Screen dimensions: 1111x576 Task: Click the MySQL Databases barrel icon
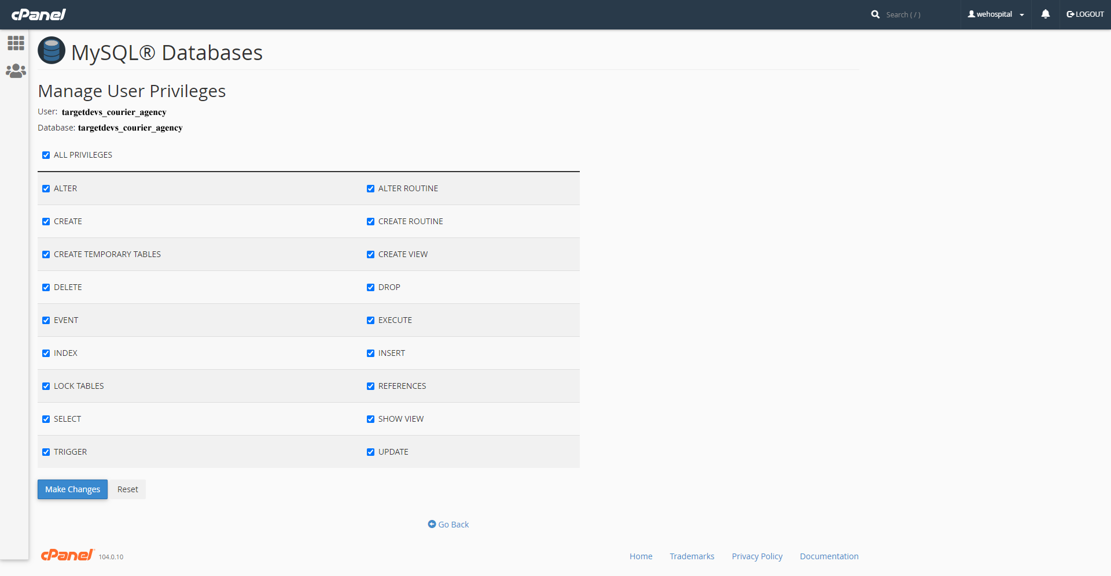pos(51,51)
